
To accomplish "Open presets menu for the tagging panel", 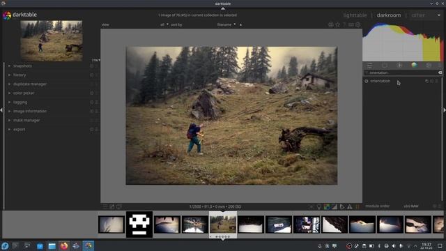I will coord(97,102).
